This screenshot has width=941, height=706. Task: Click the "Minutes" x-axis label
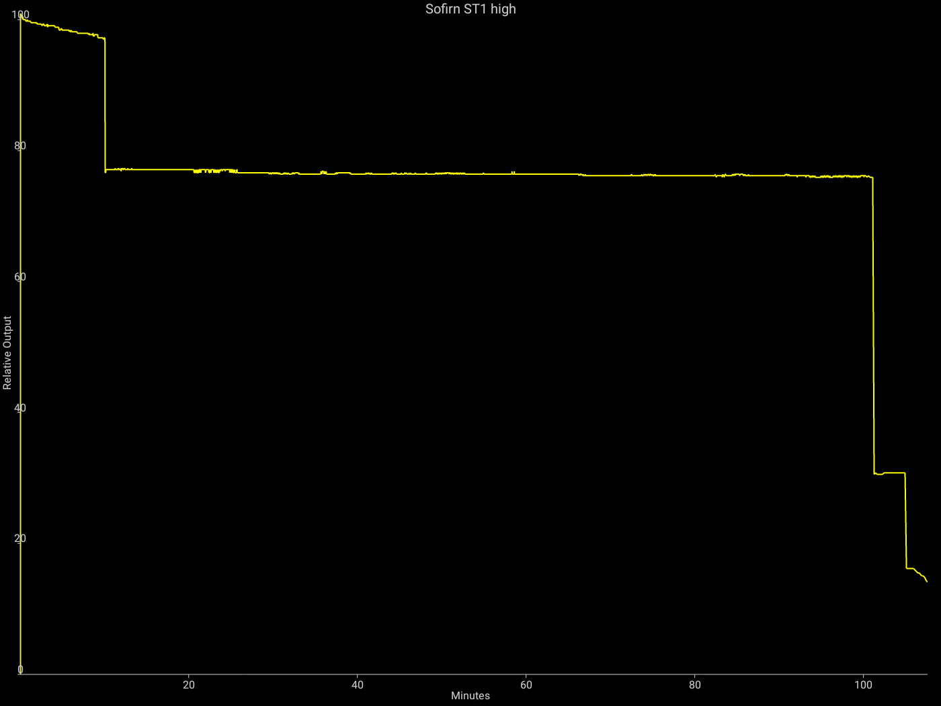point(470,696)
